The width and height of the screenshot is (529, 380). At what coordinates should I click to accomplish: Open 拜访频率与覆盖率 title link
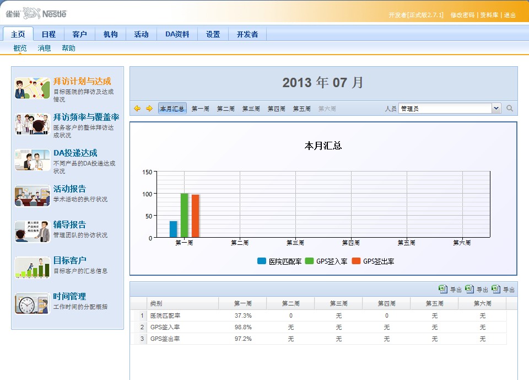pos(87,117)
